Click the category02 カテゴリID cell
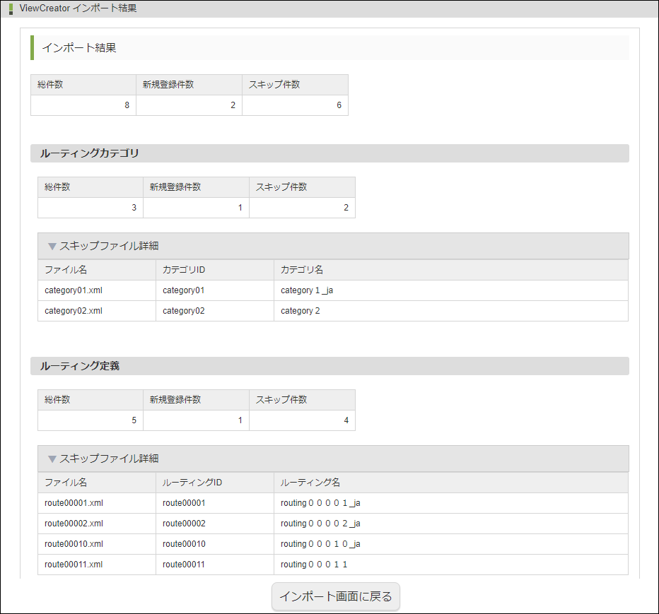Viewport: 659px width, 614px height. pyautogui.click(x=215, y=311)
